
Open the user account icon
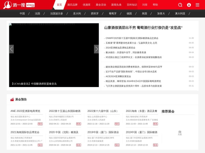click(189, 5)
